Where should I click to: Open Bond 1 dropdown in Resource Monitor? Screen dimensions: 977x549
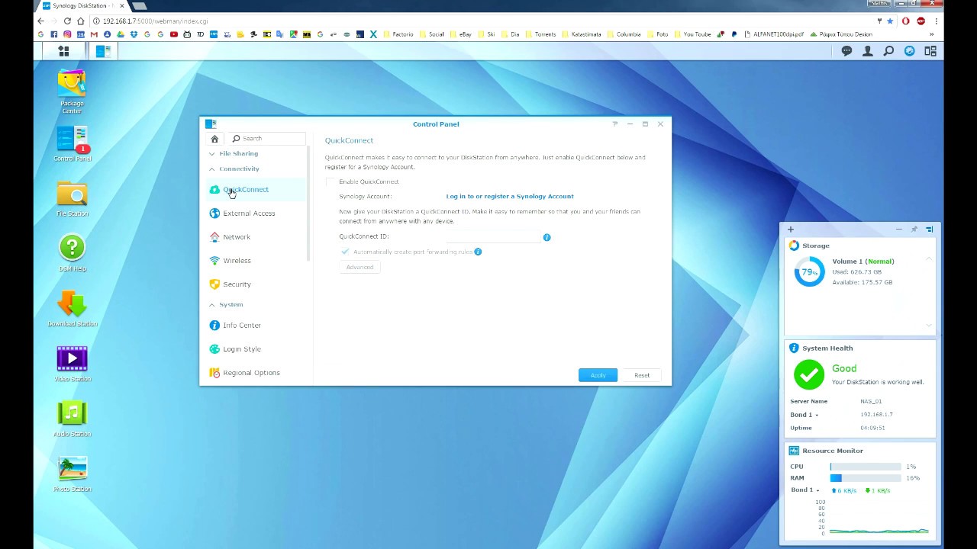[x=804, y=490]
